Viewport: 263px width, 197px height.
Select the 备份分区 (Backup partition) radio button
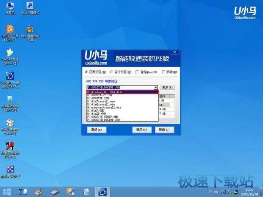tap(121, 72)
